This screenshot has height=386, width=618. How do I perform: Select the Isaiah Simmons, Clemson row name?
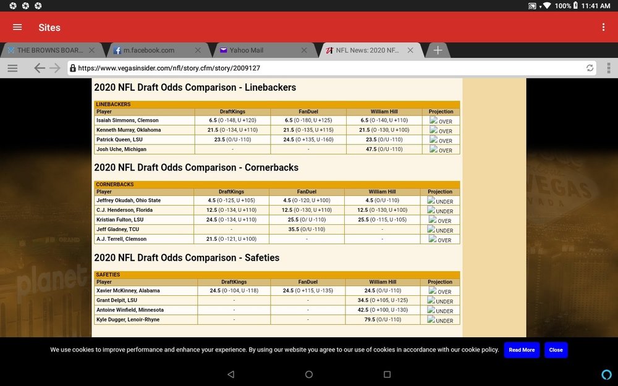(127, 120)
